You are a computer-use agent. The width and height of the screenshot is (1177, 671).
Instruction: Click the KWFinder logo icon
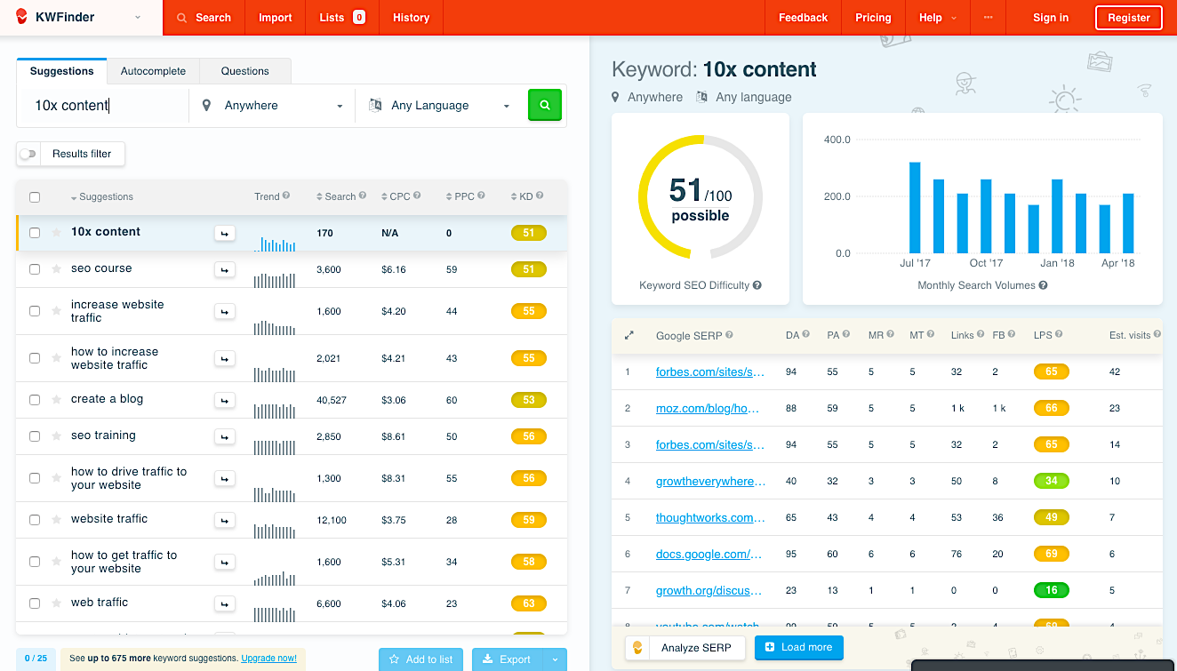coord(22,16)
